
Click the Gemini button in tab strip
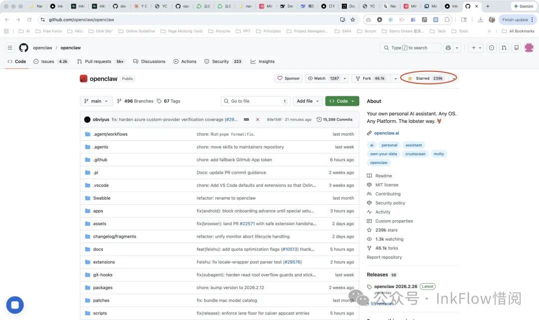point(524,6)
